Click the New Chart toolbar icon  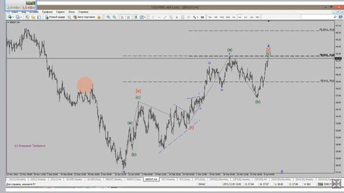[x=10, y=17]
